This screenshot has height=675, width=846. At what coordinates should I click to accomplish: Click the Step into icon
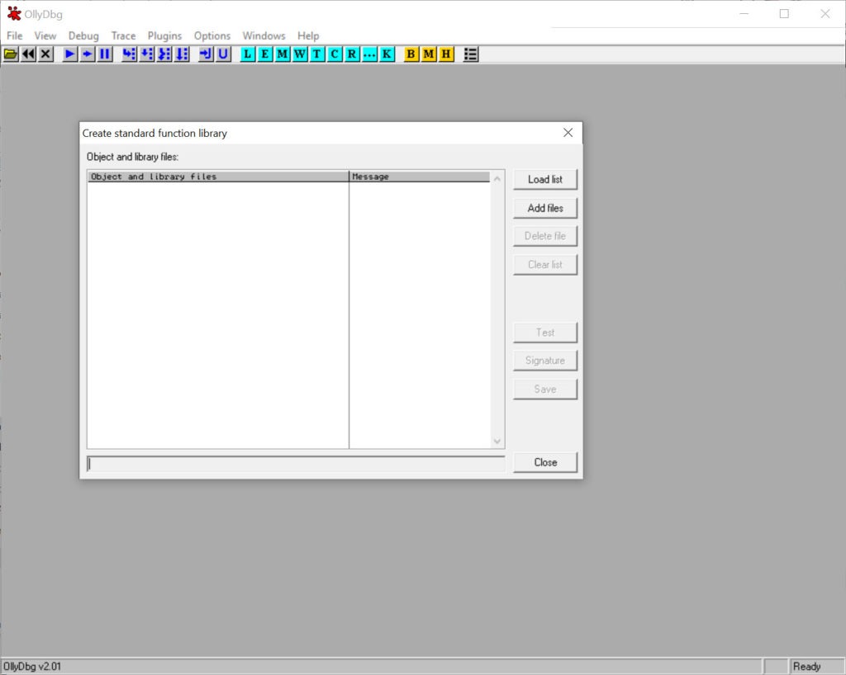[x=129, y=54]
